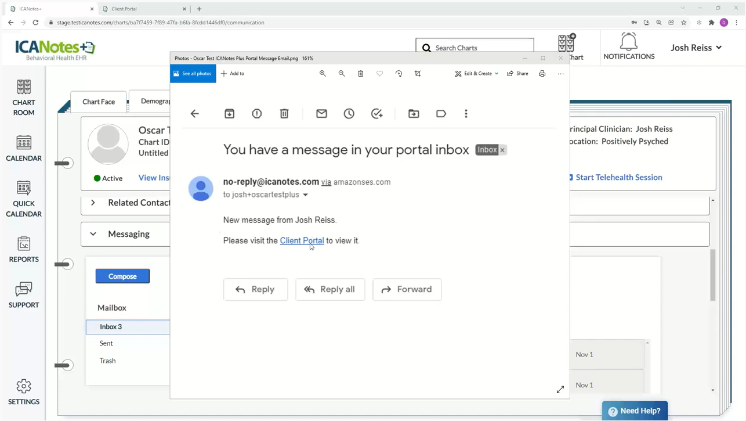
Task: Open email vertical more menu
Action: point(466,114)
